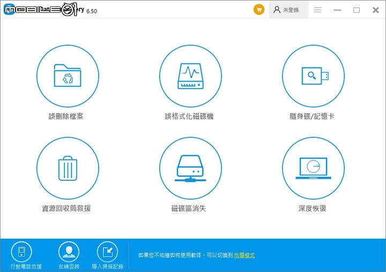The image size is (386, 272).
Task: Click the 誤刪除檔案 text label
Action: click(66, 116)
